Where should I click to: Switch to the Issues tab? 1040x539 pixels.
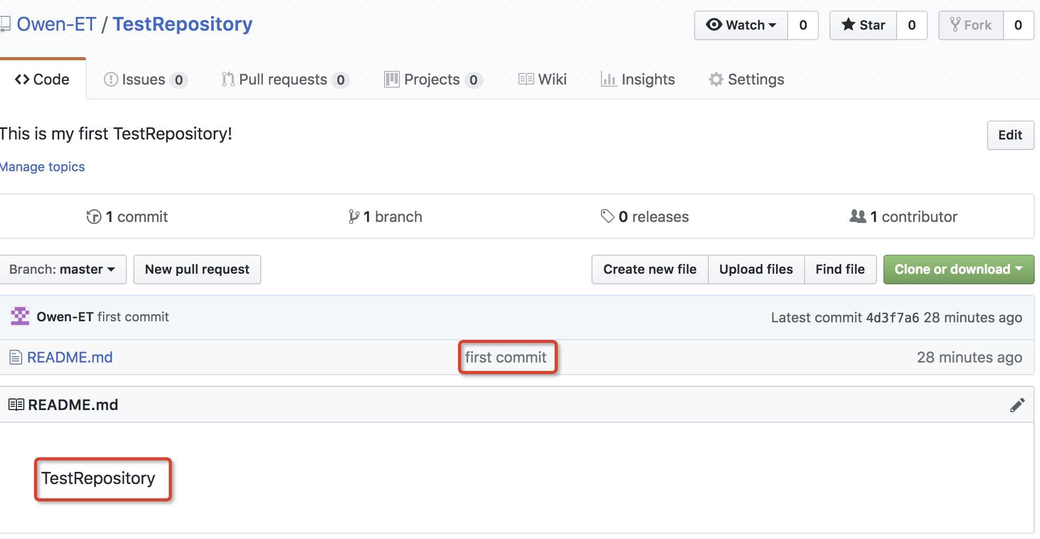click(x=145, y=79)
